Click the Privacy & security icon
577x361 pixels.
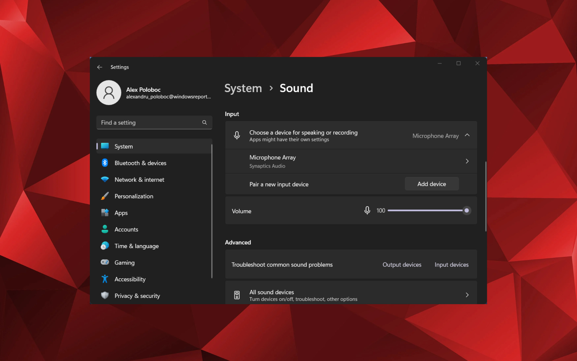click(x=105, y=296)
